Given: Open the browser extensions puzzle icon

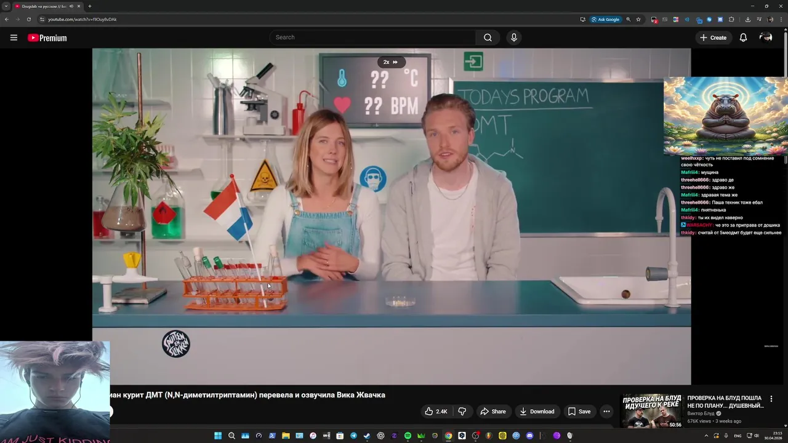Looking at the screenshot, I should point(731,19).
